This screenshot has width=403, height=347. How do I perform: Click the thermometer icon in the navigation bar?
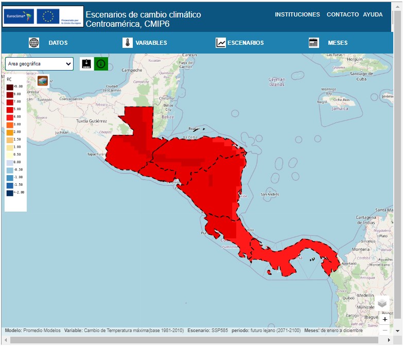coord(128,43)
